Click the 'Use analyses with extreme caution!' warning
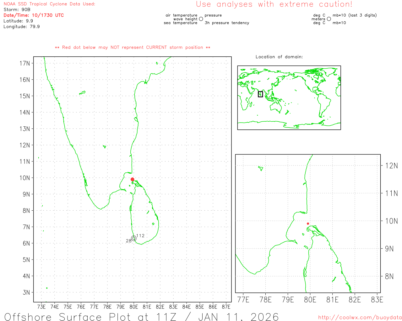The width and height of the screenshot is (402, 321). [274, 4]
